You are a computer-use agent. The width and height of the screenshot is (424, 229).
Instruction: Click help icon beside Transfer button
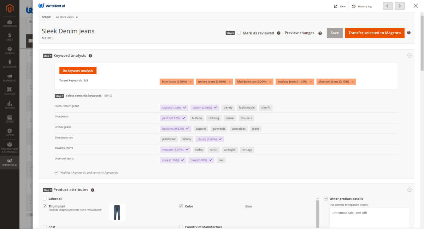pos(409,33)
